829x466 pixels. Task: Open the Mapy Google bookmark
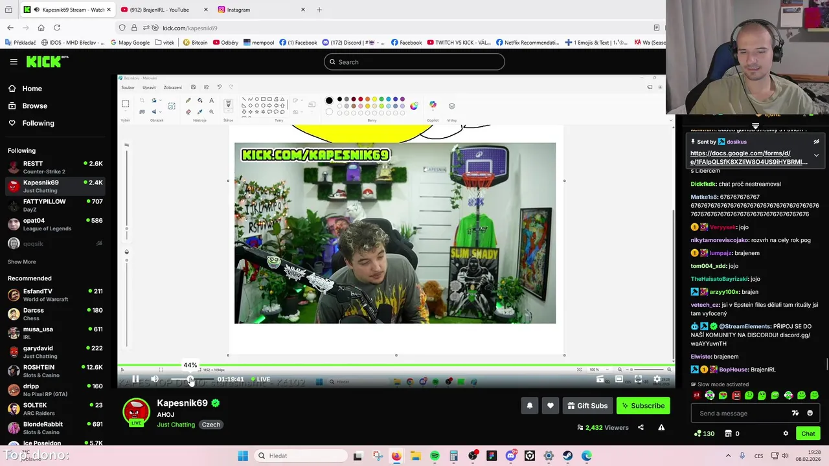pyautogui.click(x=130, y=43)
